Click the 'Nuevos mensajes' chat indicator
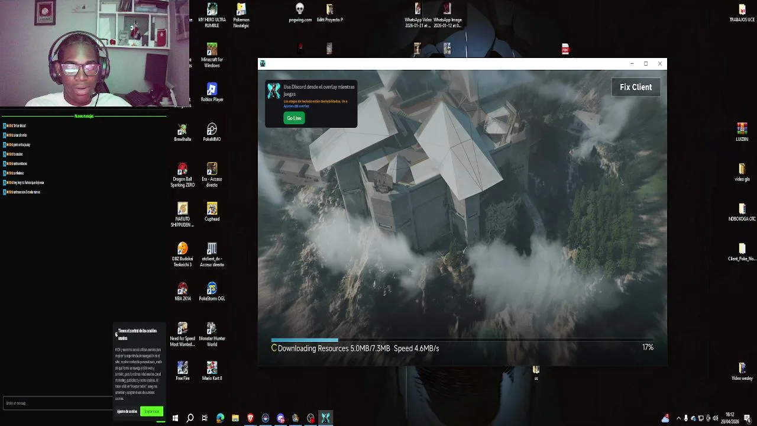This screenshot has width=757, height=426. (84, 116)
